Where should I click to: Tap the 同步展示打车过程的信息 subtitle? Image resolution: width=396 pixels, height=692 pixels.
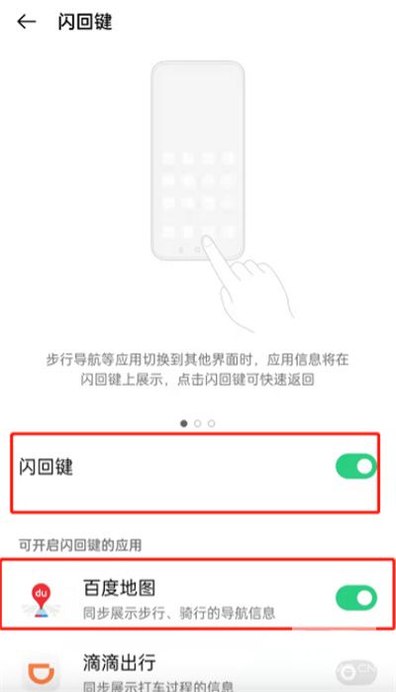pos(157,686)
